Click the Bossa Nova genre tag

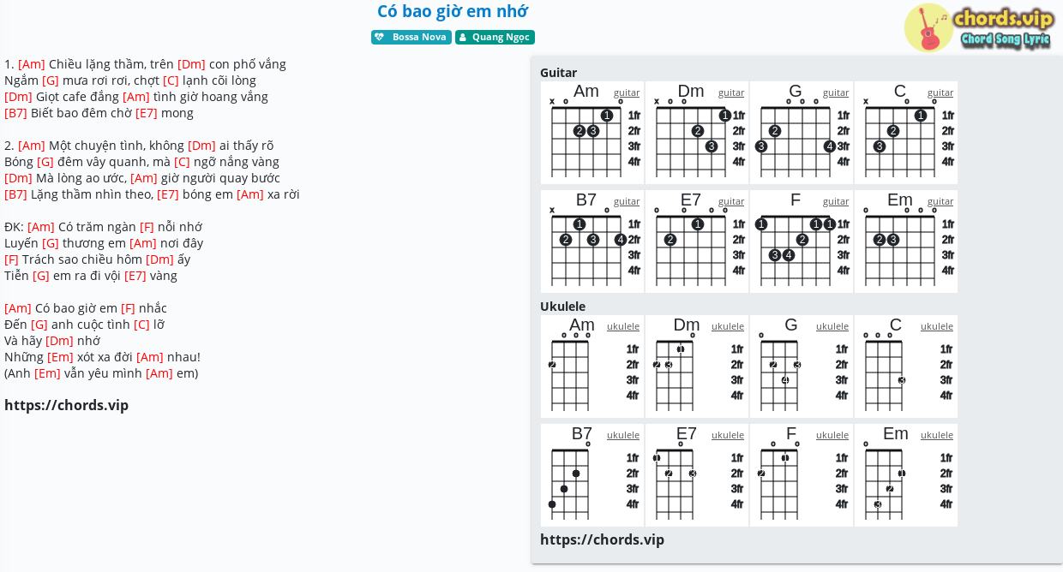(411, 37)
